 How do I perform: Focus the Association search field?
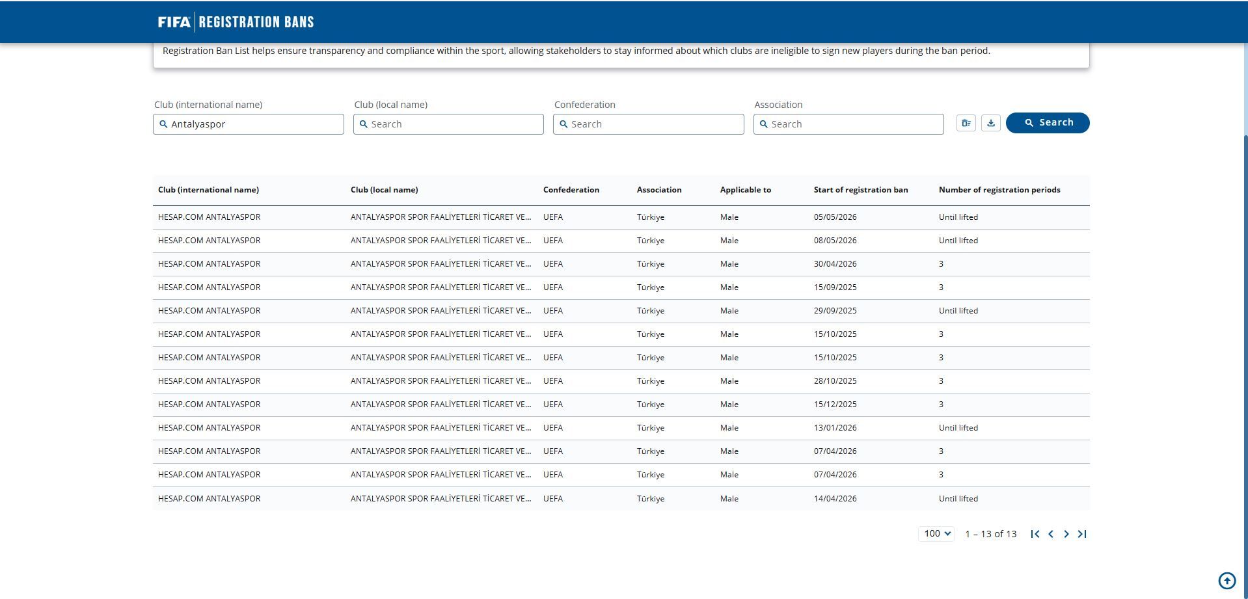848,124
